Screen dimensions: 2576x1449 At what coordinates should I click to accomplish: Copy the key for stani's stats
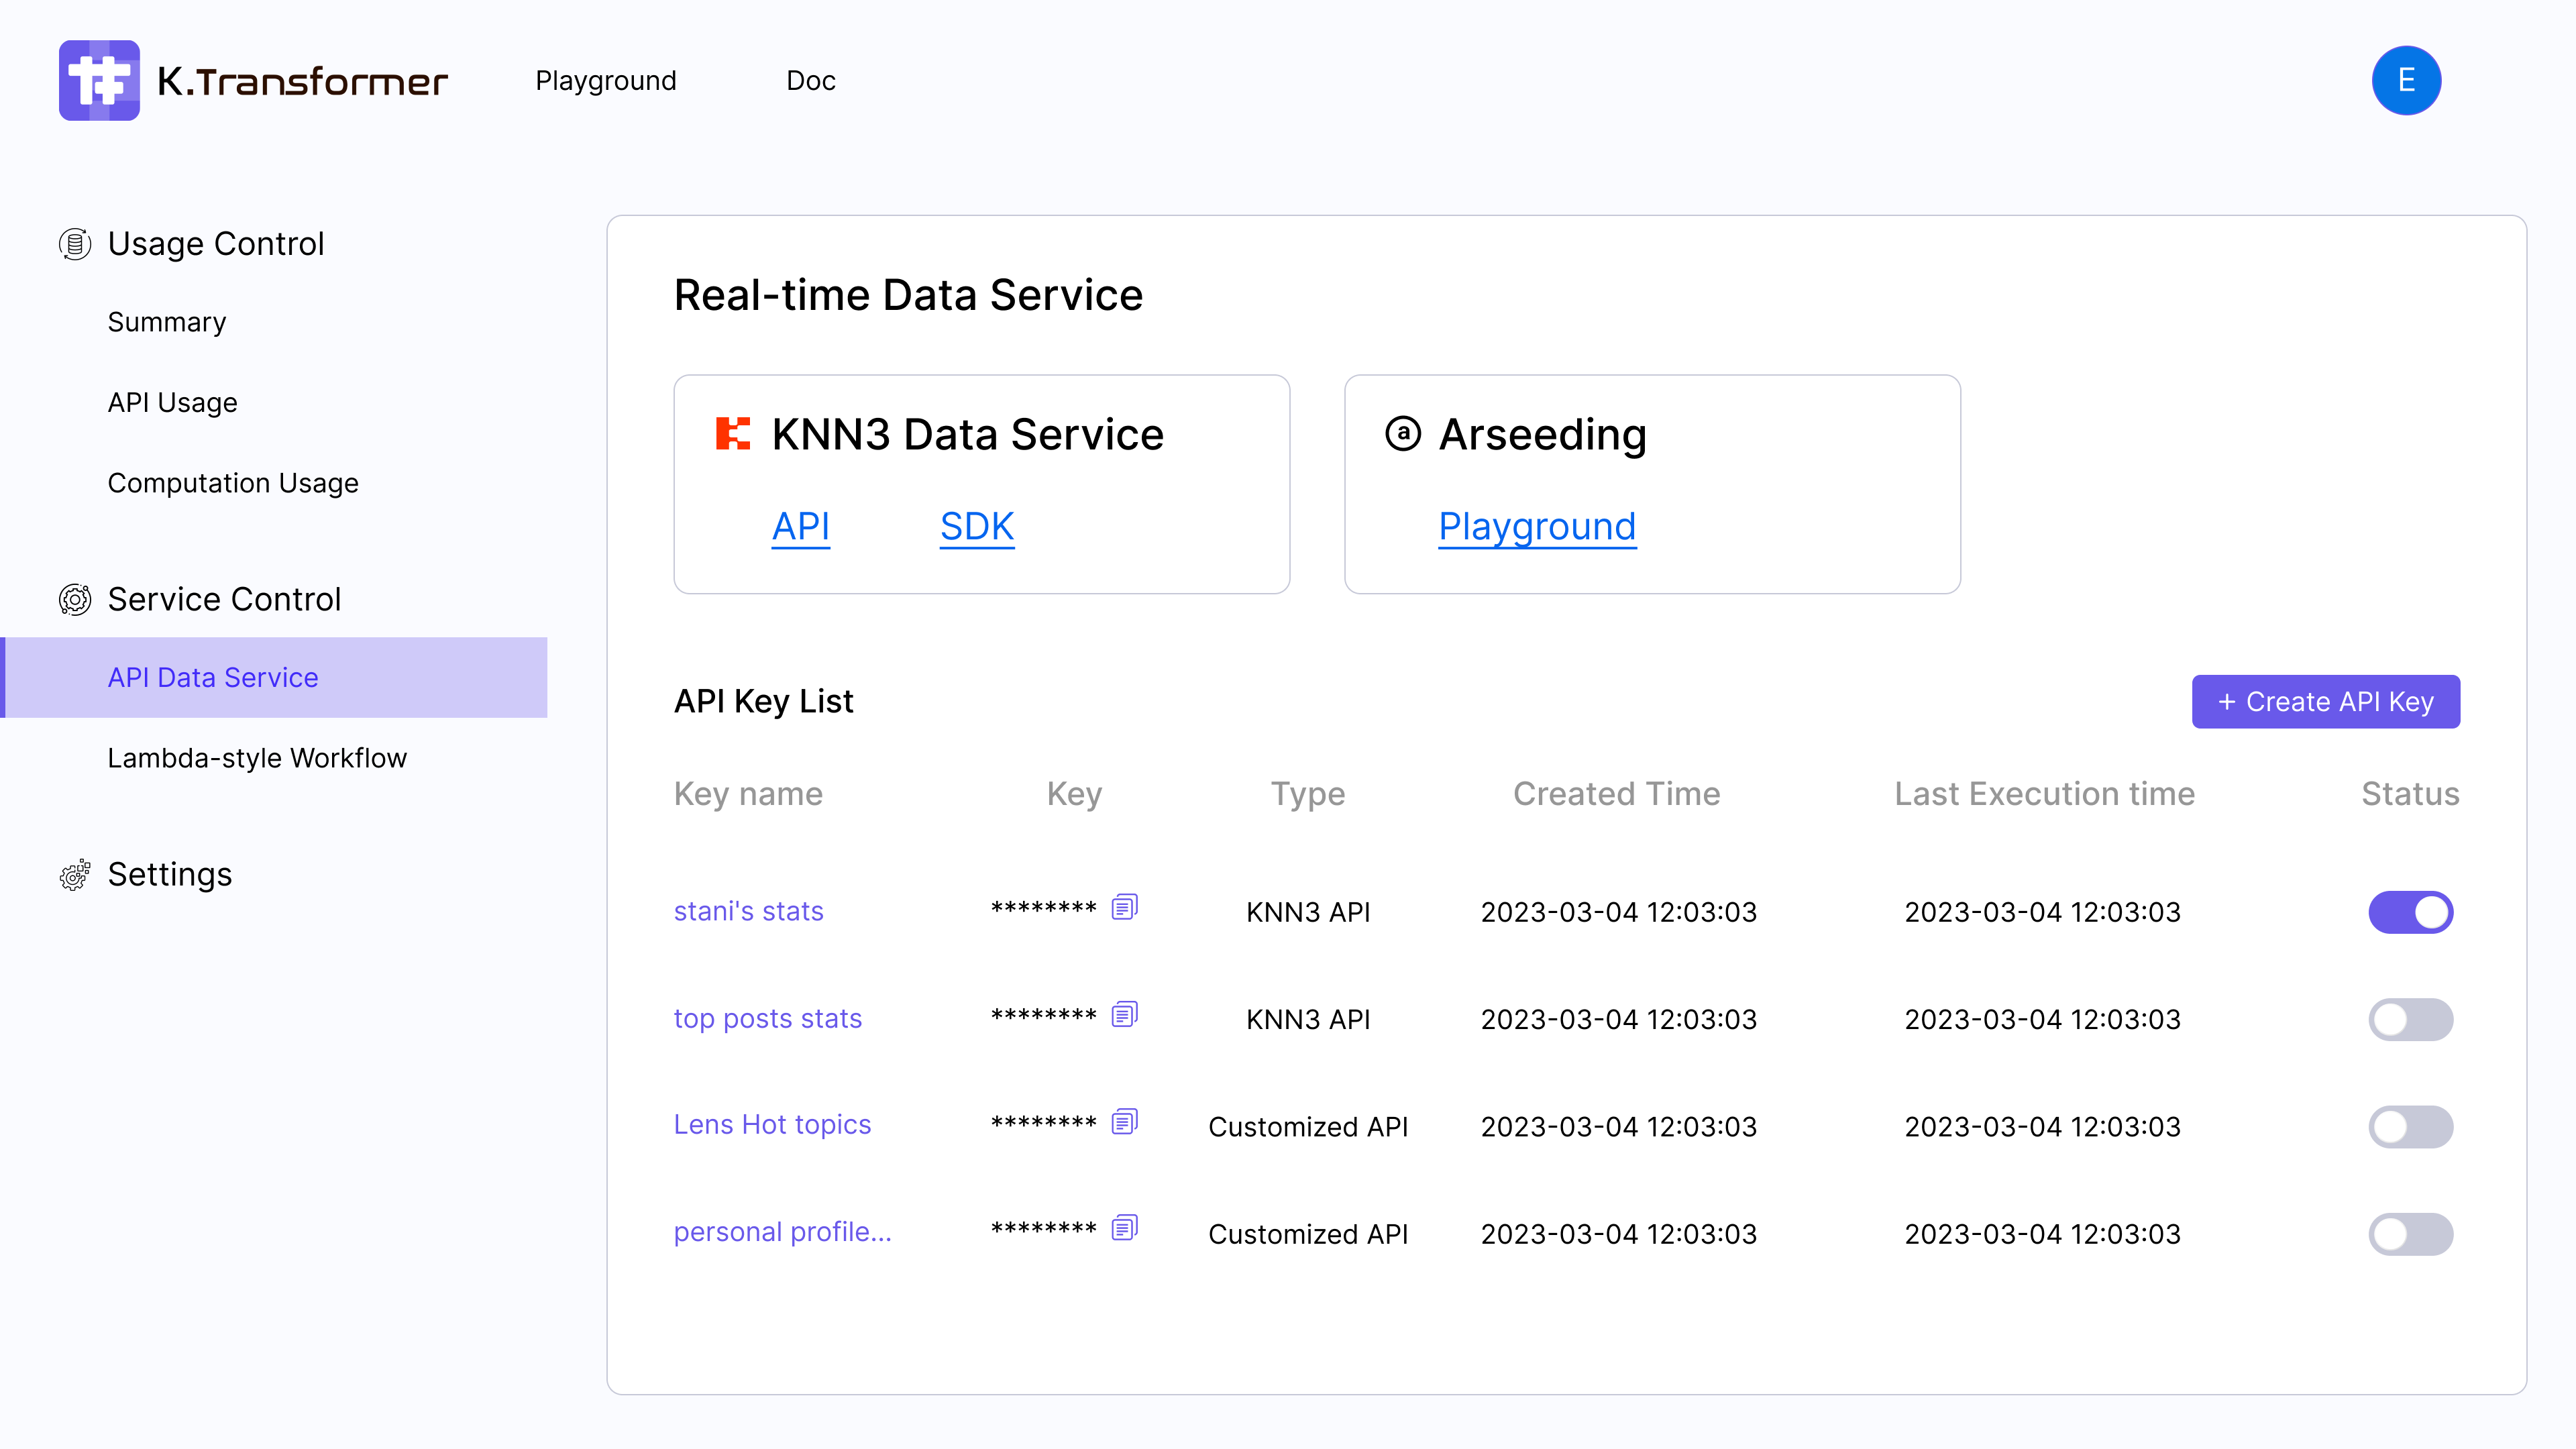point(1125,907)
